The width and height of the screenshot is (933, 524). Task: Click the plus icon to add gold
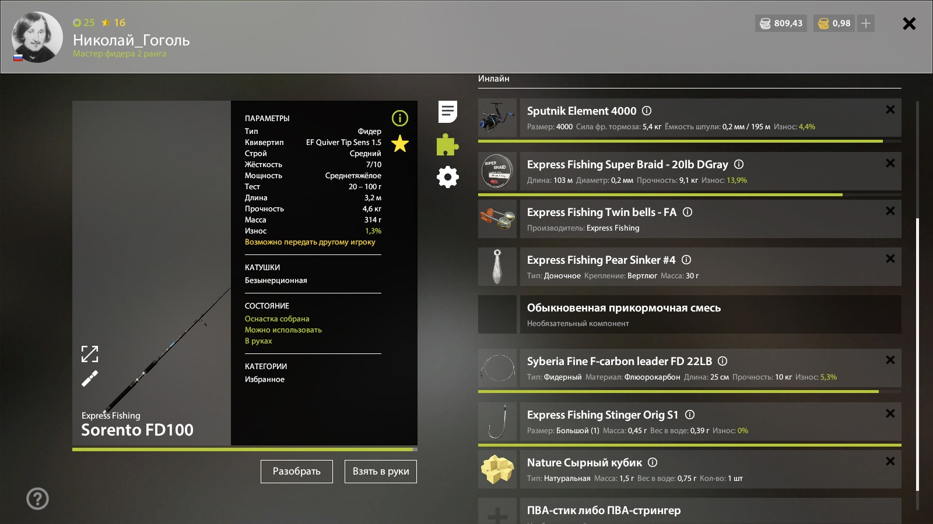pos(866,23)
